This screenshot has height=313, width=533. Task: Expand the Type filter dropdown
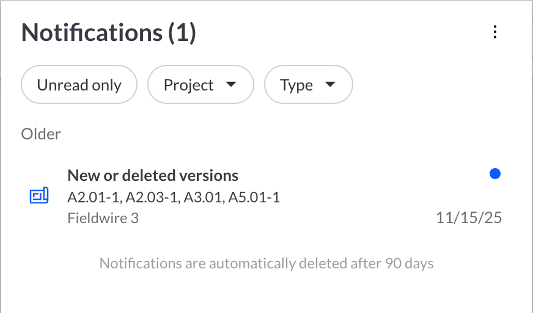(x=308, y=85)
